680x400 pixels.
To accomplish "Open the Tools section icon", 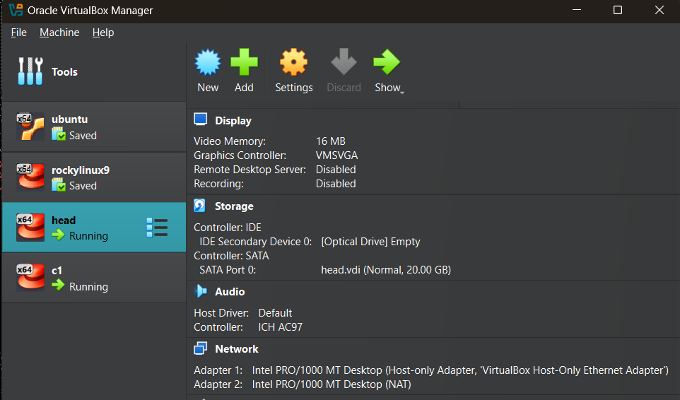I will point(30,71).
